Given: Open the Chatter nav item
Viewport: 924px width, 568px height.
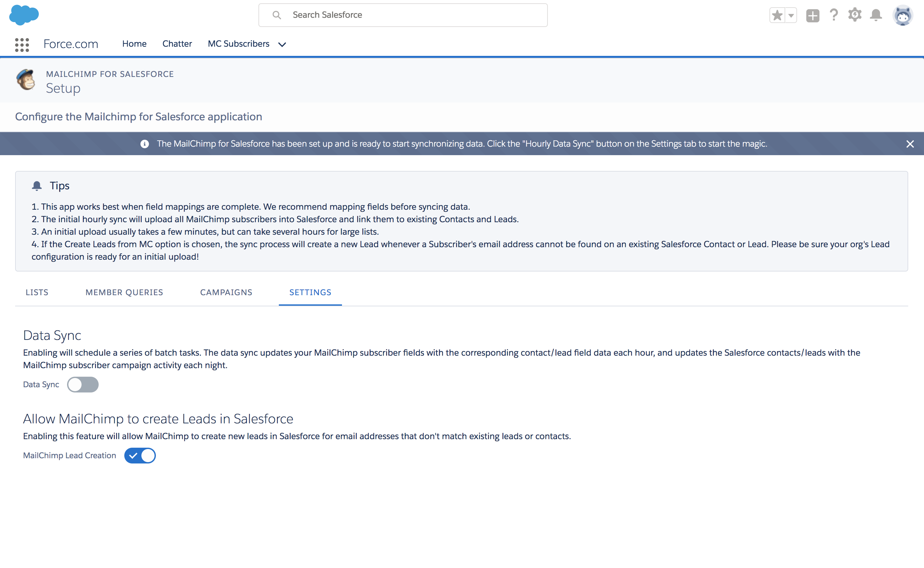Looking at the screenshot, I should point(177,44).
